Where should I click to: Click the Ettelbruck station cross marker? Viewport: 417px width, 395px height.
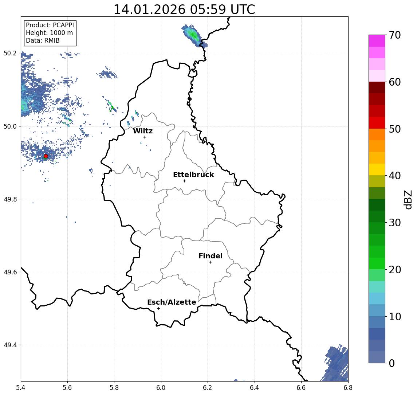coord(184,181)
